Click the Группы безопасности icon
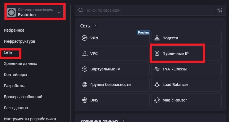The height and width of the screenshot is (122, 229). (84, 85)
